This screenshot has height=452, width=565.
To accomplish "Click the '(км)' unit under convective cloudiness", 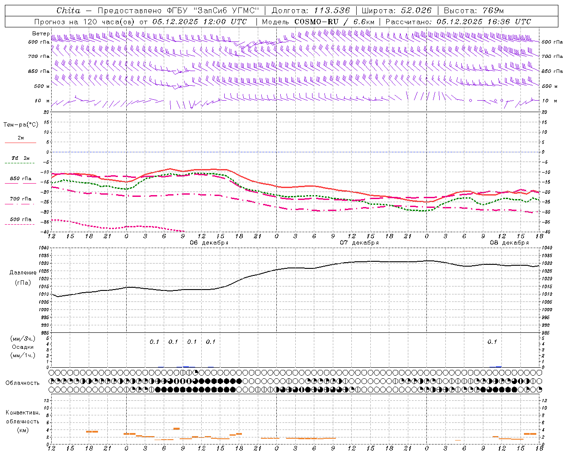I will (23, 430).
